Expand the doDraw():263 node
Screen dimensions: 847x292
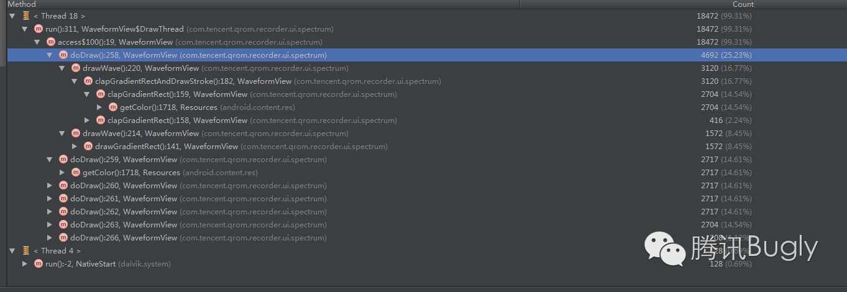tap(50, 225)
